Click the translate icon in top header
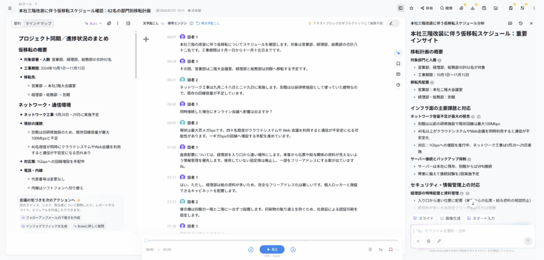The width and height of the screenshot is (544, 260). coord(522,8)
